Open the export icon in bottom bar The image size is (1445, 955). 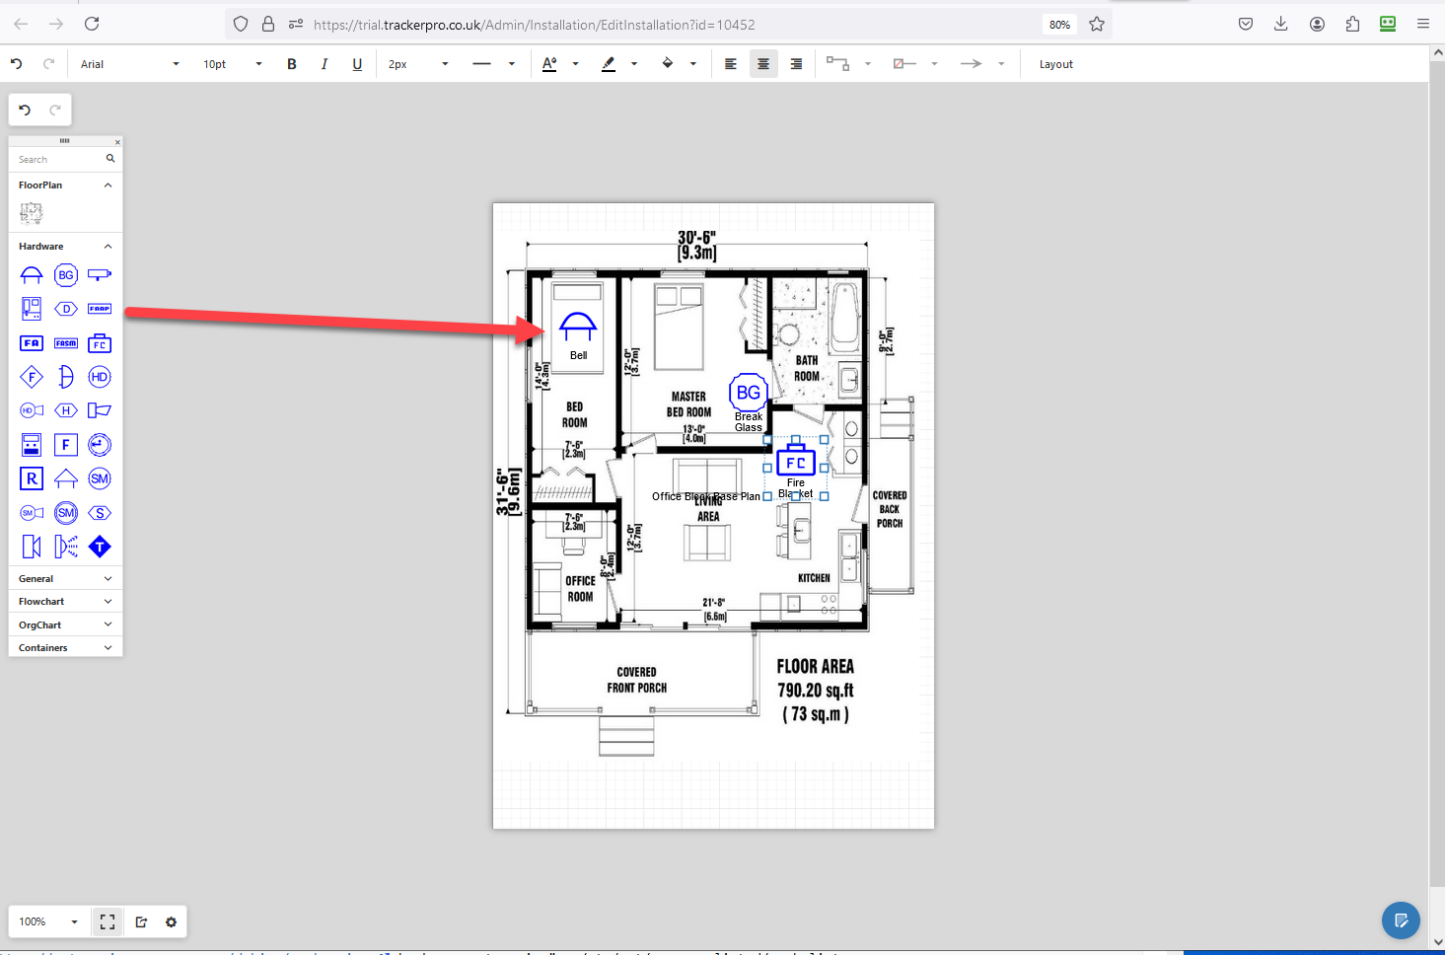click(x=141, y=921)
